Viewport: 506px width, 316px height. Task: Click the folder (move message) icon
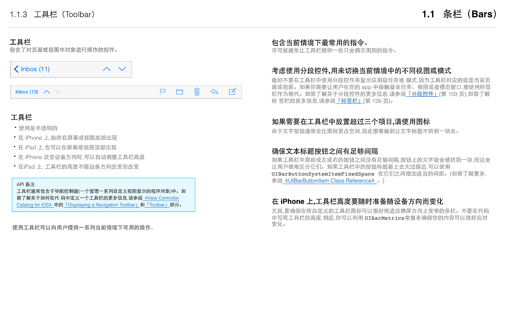[x=179, y=91]
